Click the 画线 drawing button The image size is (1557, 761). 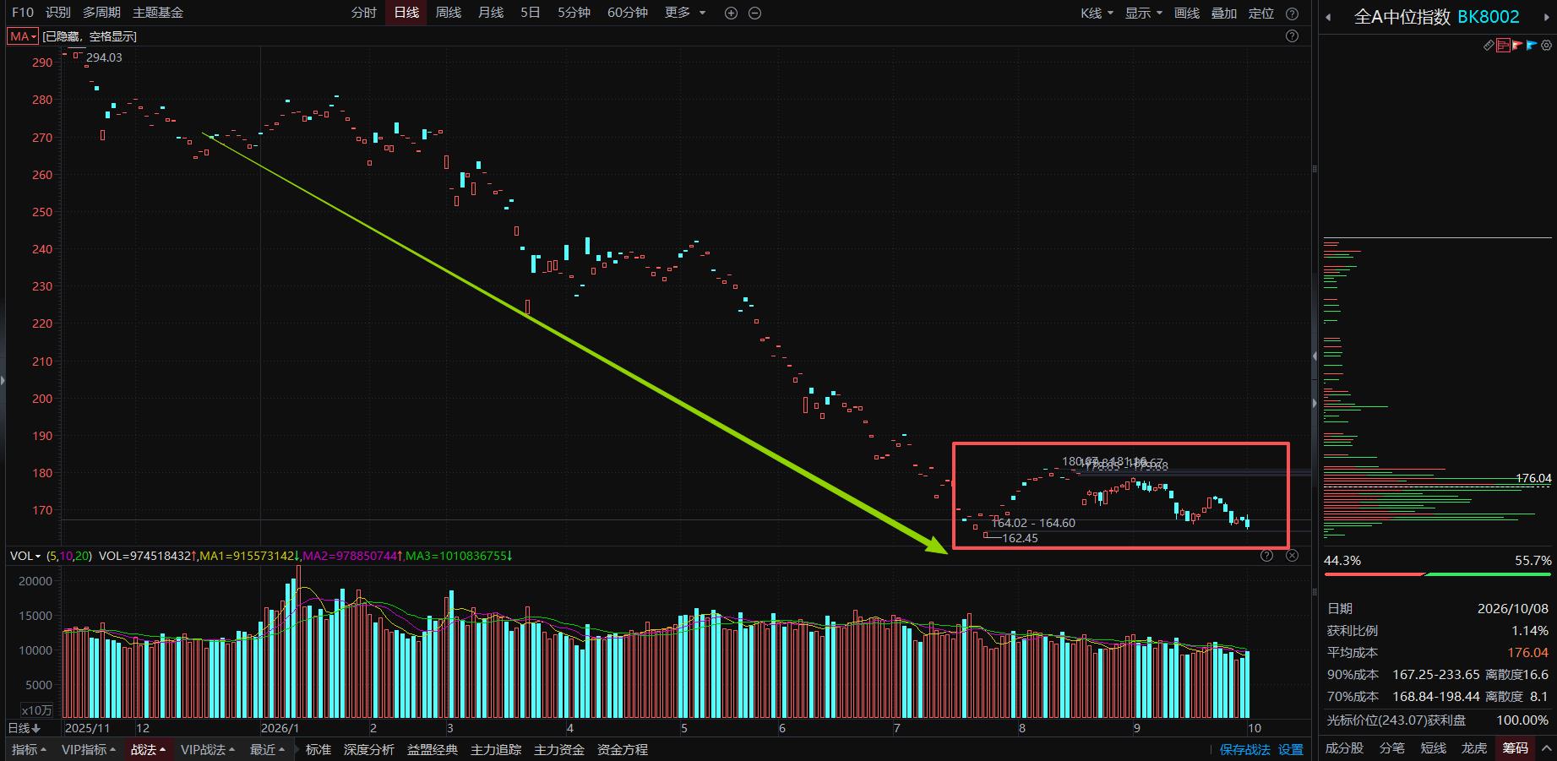pos(1187,13)
